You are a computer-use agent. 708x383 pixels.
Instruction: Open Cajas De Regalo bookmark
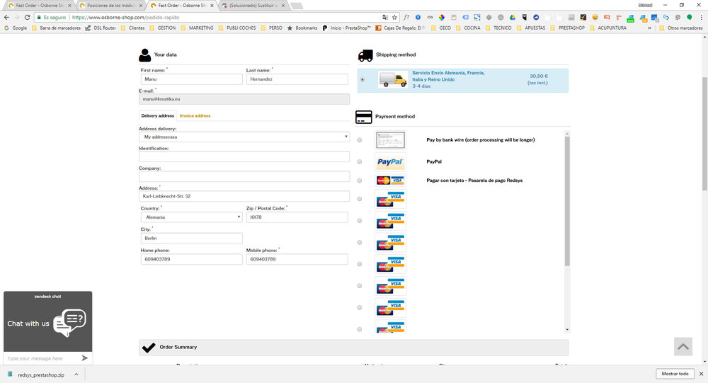pos(401,28)
